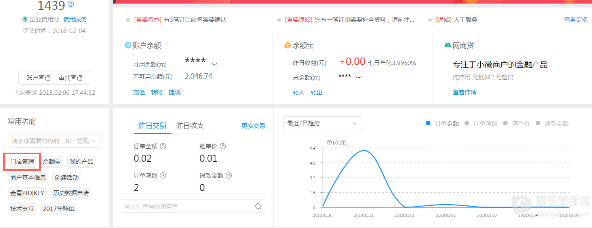
Task: Click the help icon next to 1439 score
Action: click(71, 4)
